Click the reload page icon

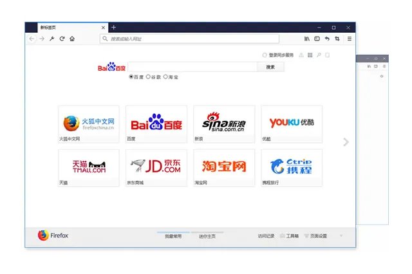(62, 39)
